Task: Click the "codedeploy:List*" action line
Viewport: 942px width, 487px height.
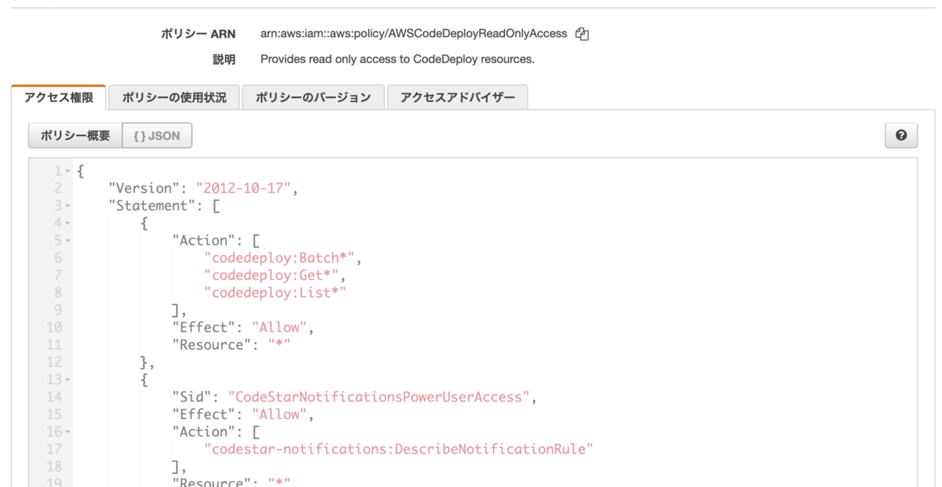Action: click(275, 293)
